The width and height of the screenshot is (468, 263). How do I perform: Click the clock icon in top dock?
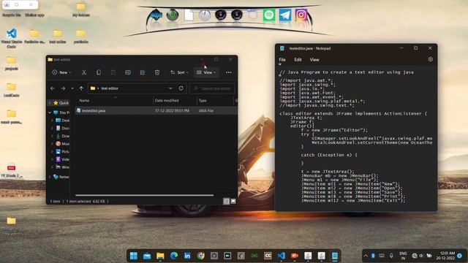coord(205,15)
